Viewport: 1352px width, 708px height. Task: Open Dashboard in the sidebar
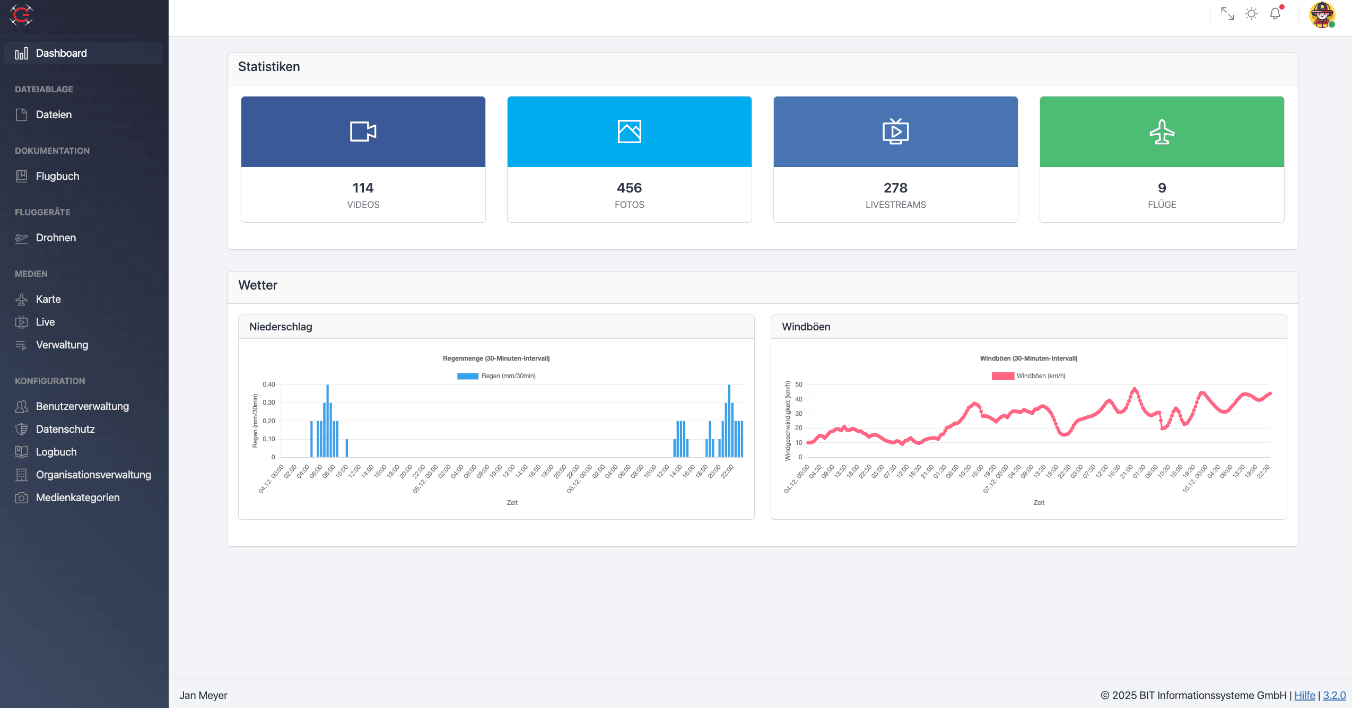point(61,53)
